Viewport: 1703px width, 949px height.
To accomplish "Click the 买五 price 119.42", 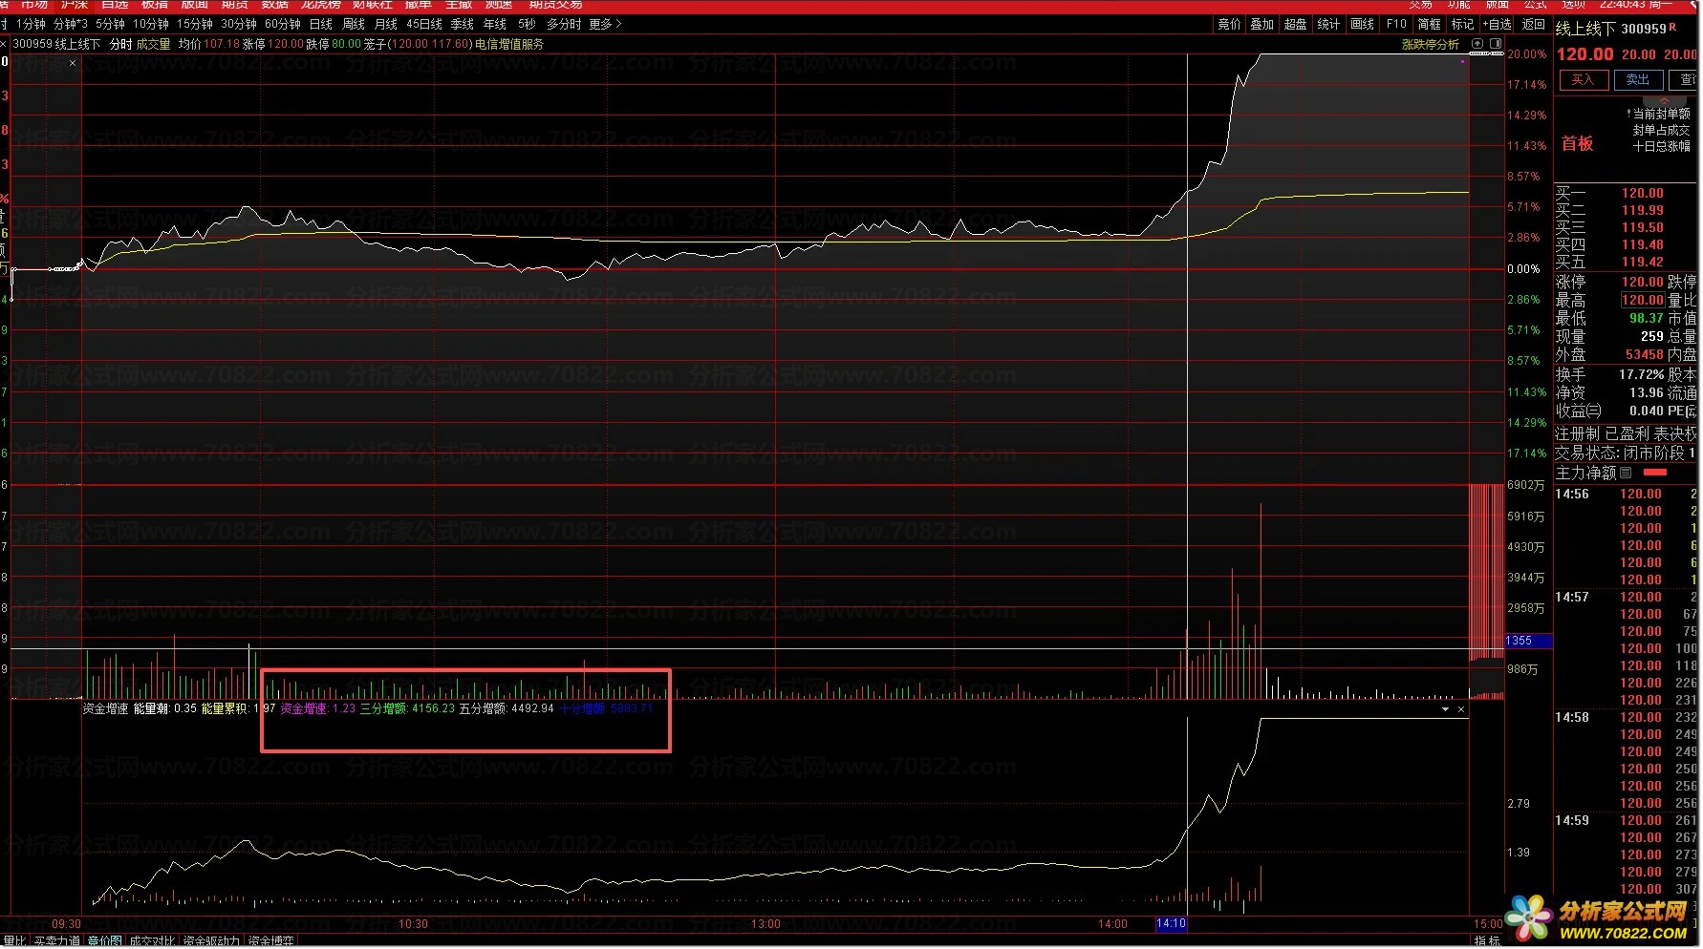I will pyautogui.click(x=1643, y=262).
